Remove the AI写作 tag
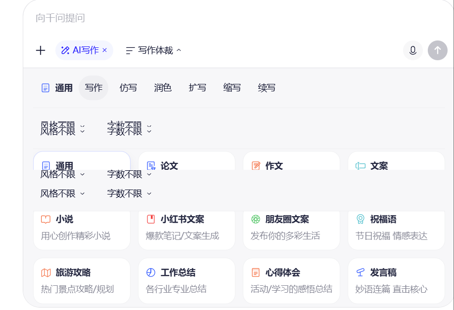This screenshot has width=454, height=310. tap(104, 50)
